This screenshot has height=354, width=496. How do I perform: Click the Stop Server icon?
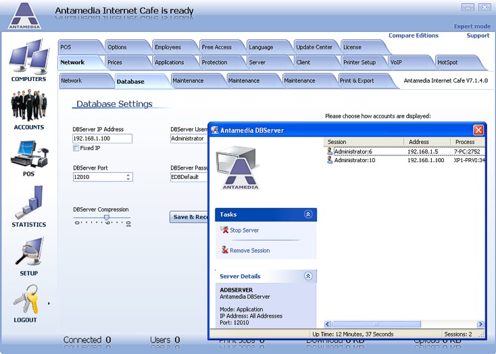pyautogui.click(x=224, y=230)
